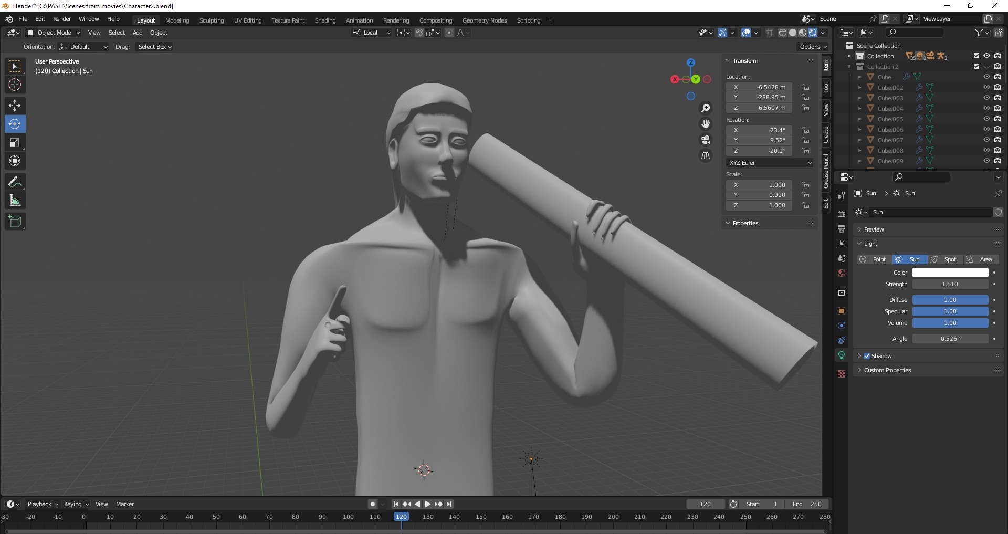Set light type to Point
Screen dimensions: 1008x534
click(874, 259)
